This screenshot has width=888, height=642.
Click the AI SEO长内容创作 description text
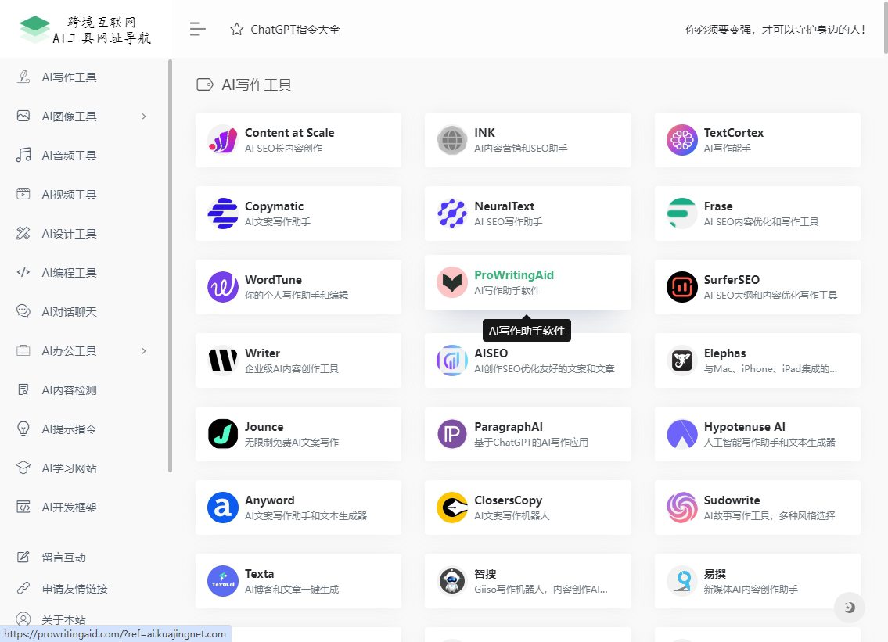point(283,149)
